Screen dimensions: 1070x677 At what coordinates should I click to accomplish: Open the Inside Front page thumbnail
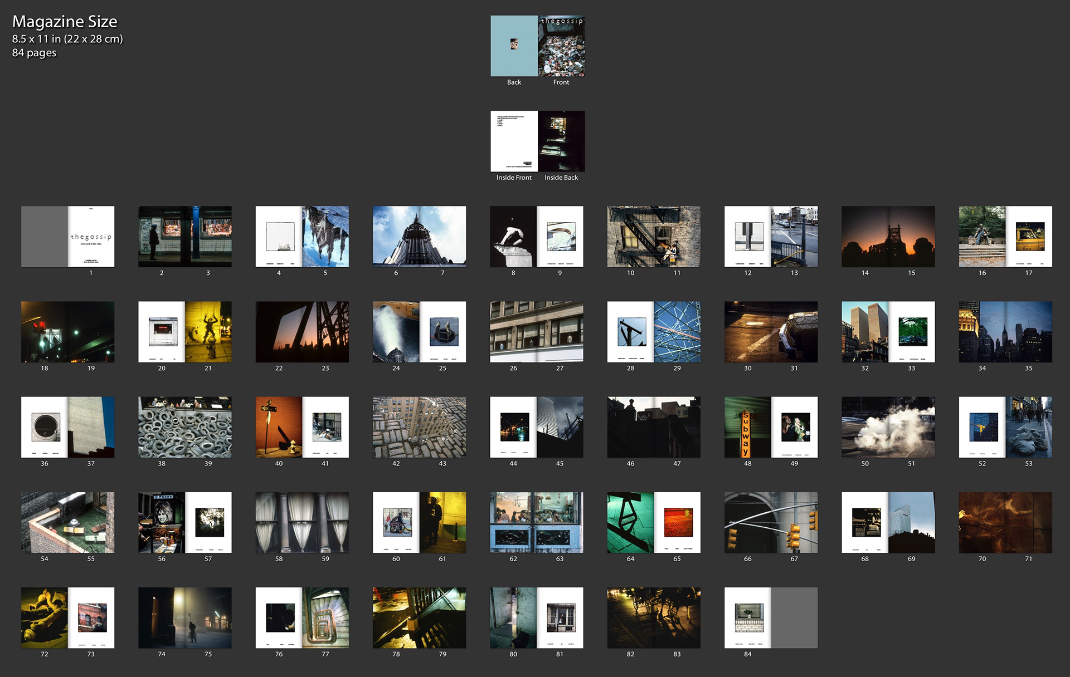(x=514, y=141)
